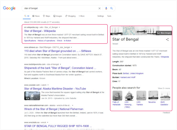The image size is (177, 130).
Task: Open the National Fisherman wreck result
Action: point(54,109)
